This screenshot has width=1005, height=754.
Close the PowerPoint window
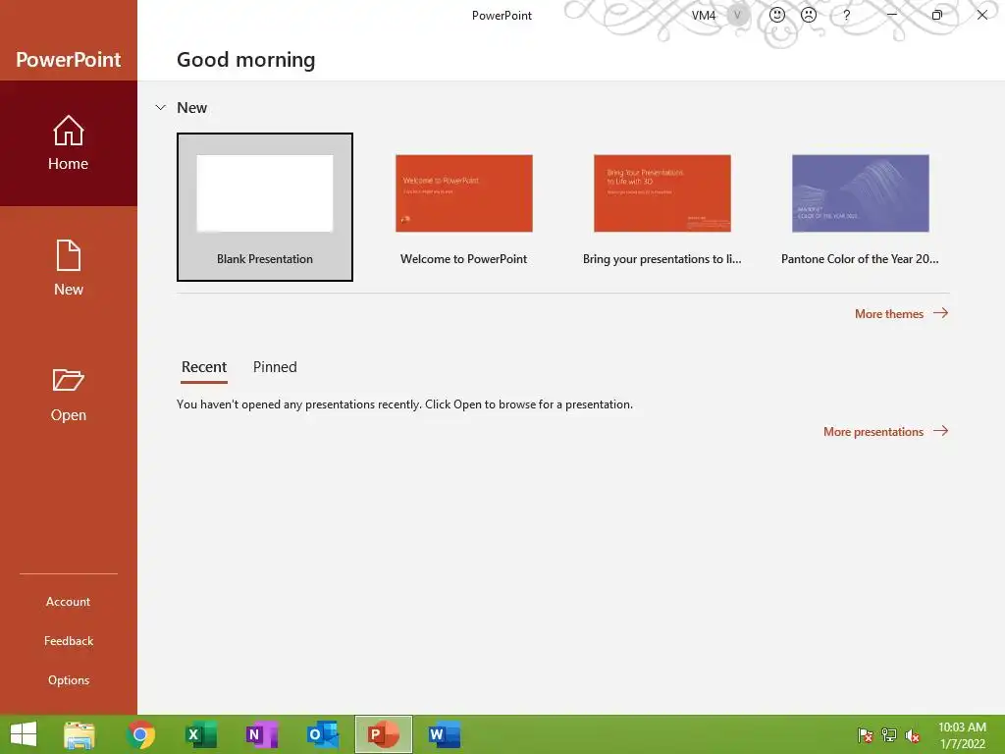point(981,15)
